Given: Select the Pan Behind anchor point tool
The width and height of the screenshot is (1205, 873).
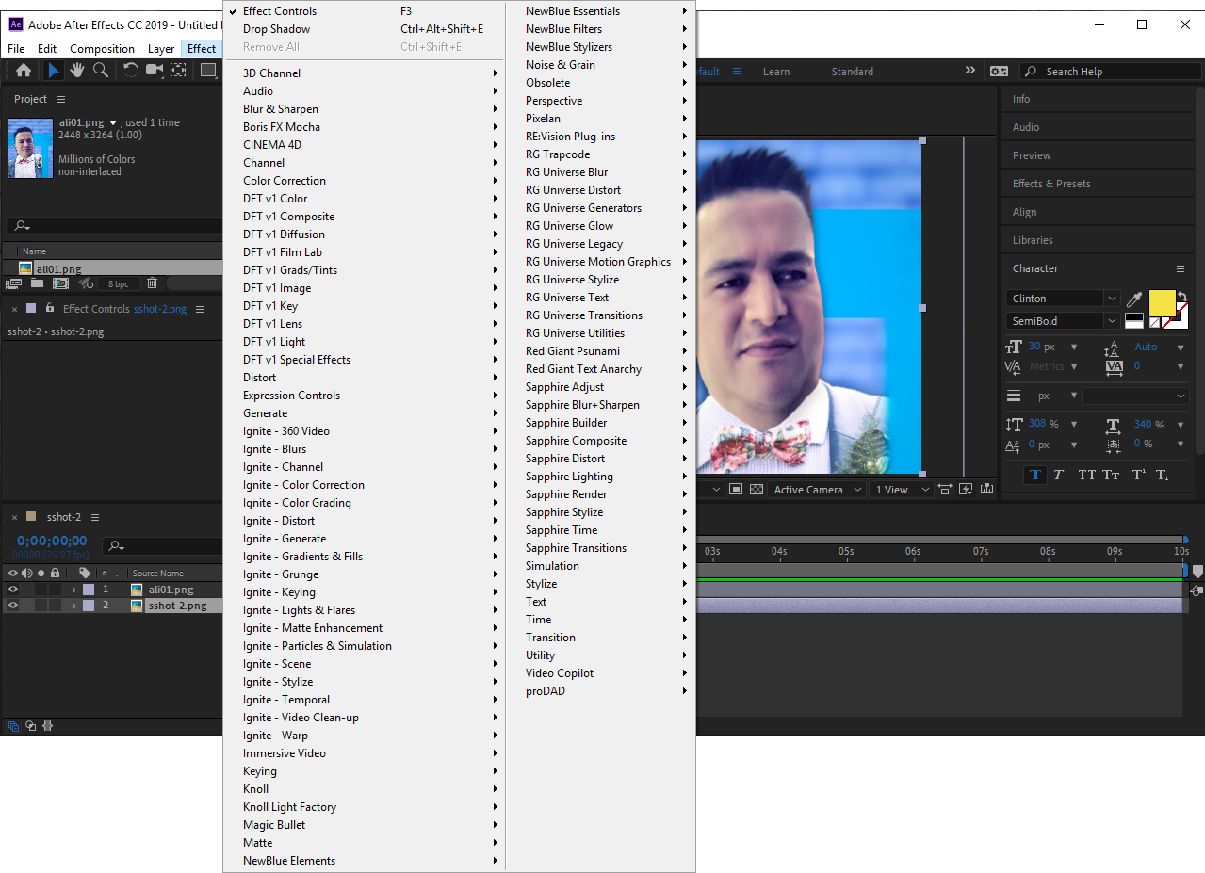Looking at the screenshot, I should click(x=178, y=71).
